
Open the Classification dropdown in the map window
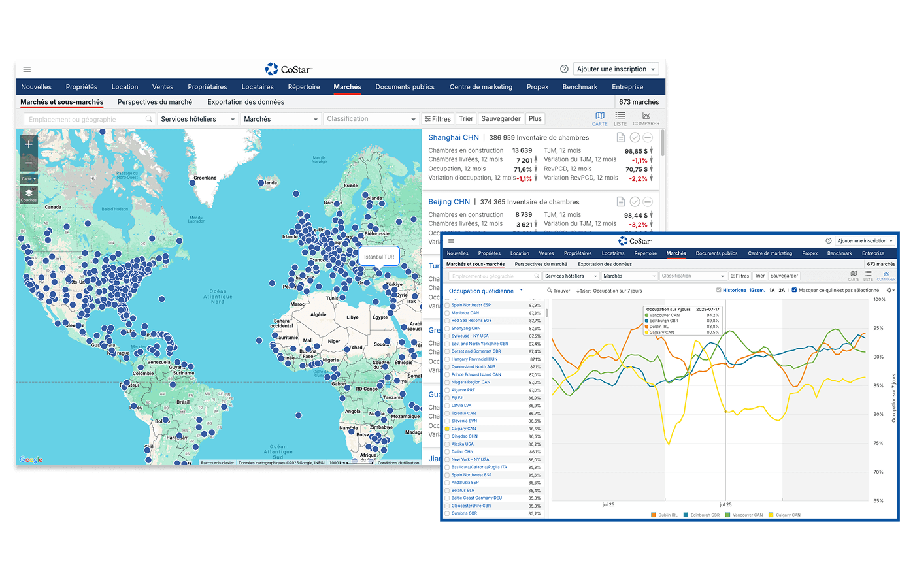(371, 119)
